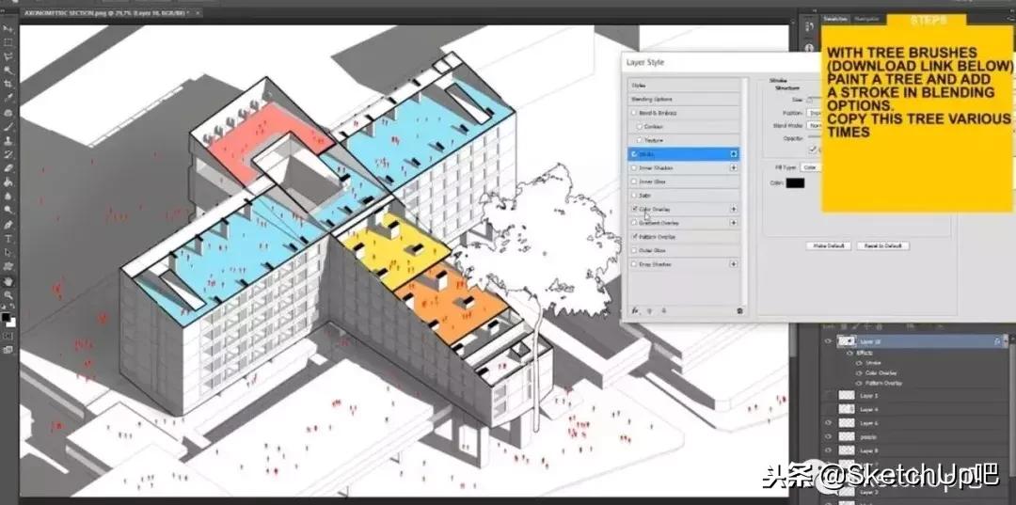Hide Layer 6 with its eye icon
This screenshot has width=1016, height=505.
[x=828, y=423]
